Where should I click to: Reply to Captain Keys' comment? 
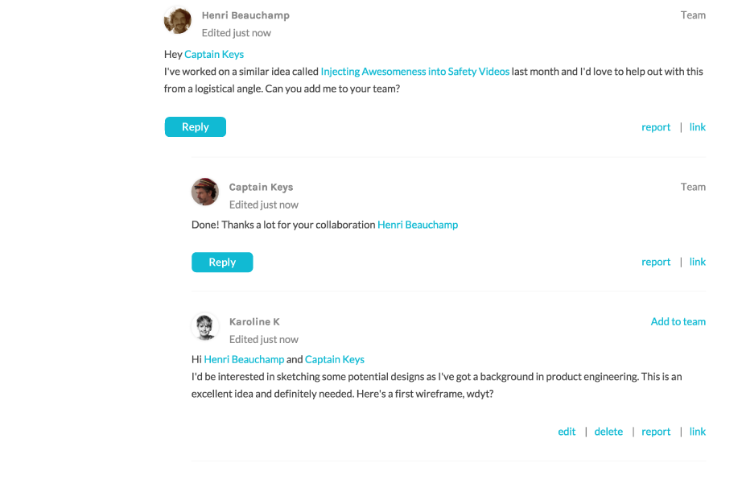[x=222, y=262]
